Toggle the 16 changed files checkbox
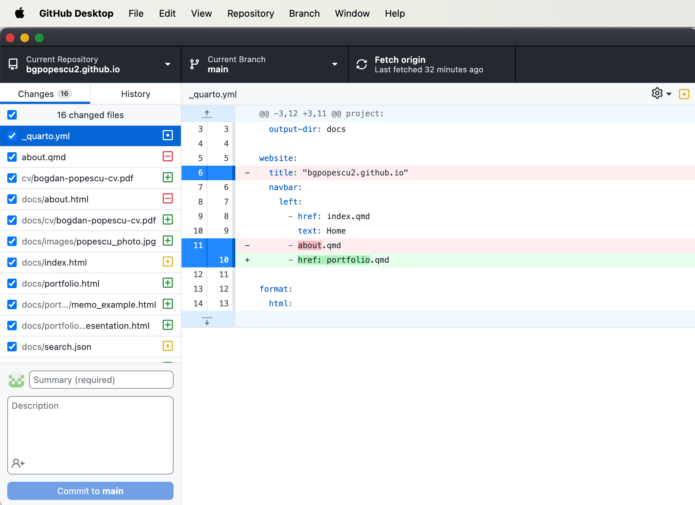The image size is (695, 505). coord(12,115)
